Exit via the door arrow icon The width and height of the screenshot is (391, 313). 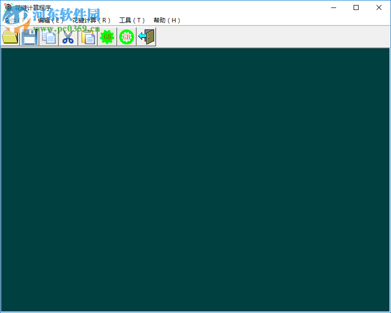tap(147, 37)
